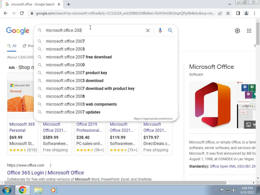
Task: Clear the search box text
Action: (x=148, y=30)
